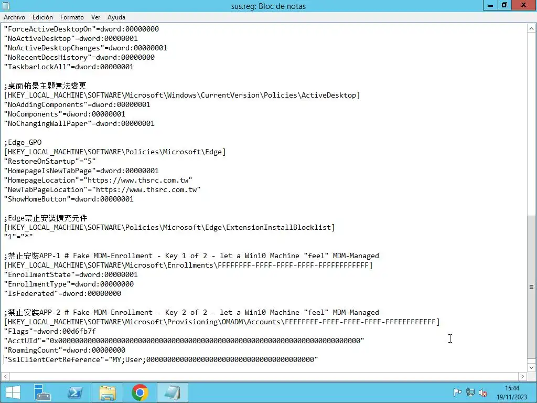This screenshot has width=537, height=403.
Task: Click the "TaskbarLockAll" line
Action: pos(69,67)
